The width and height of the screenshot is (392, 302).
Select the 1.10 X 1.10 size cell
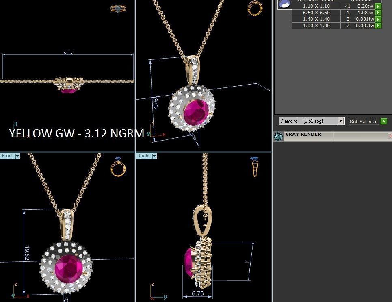click(316, 6)
